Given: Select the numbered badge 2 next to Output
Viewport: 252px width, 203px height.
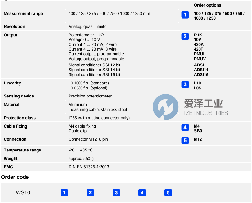Looking at the screenshot, I should (185, 36).
